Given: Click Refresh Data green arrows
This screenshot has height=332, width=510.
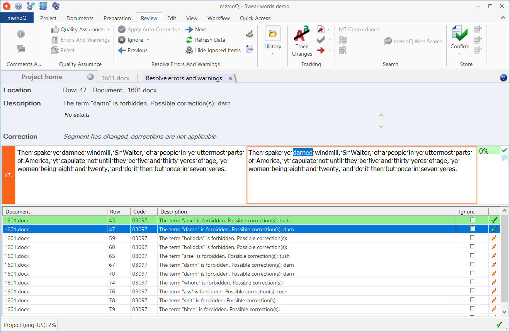Looking at the screenshot, I should pyautogui.click(x=189, y=40).
